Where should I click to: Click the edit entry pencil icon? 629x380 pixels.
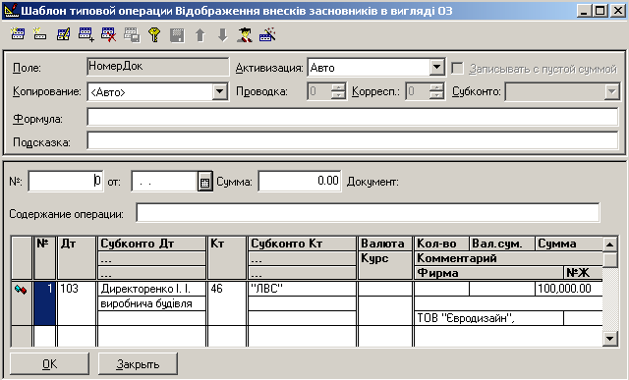click(x=63, y=34)
